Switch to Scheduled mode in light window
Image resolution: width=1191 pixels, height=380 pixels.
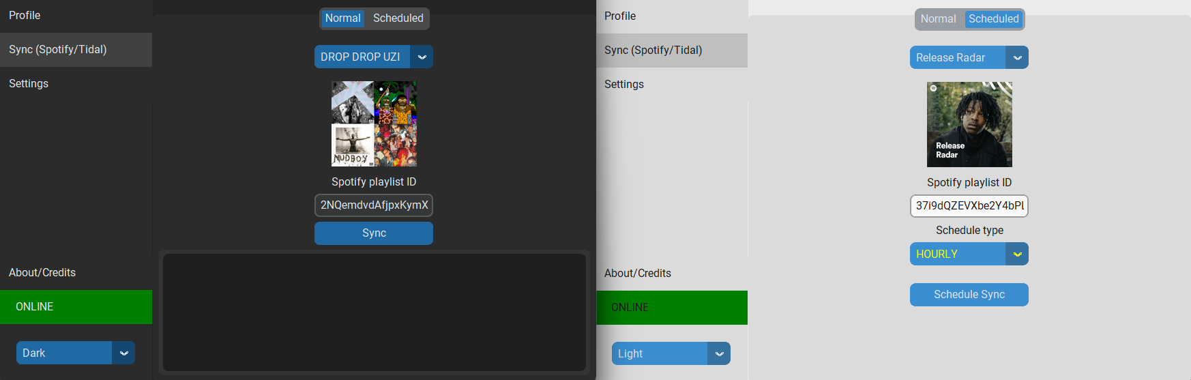tap(994, 19)
